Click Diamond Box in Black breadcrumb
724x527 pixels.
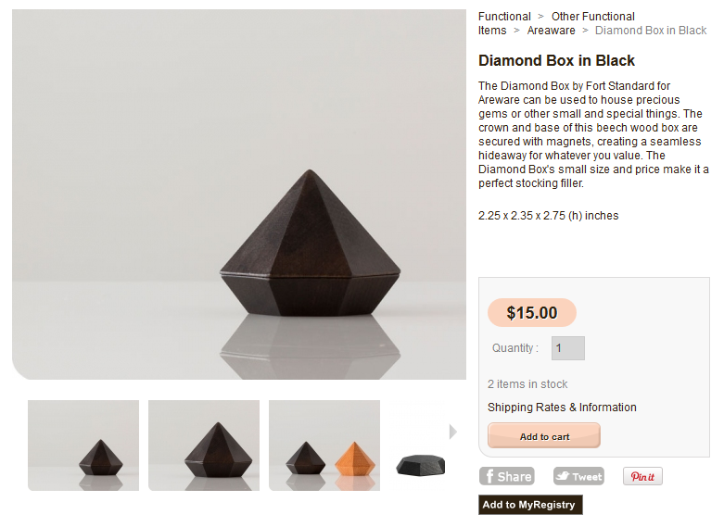[x=651, y=31]
